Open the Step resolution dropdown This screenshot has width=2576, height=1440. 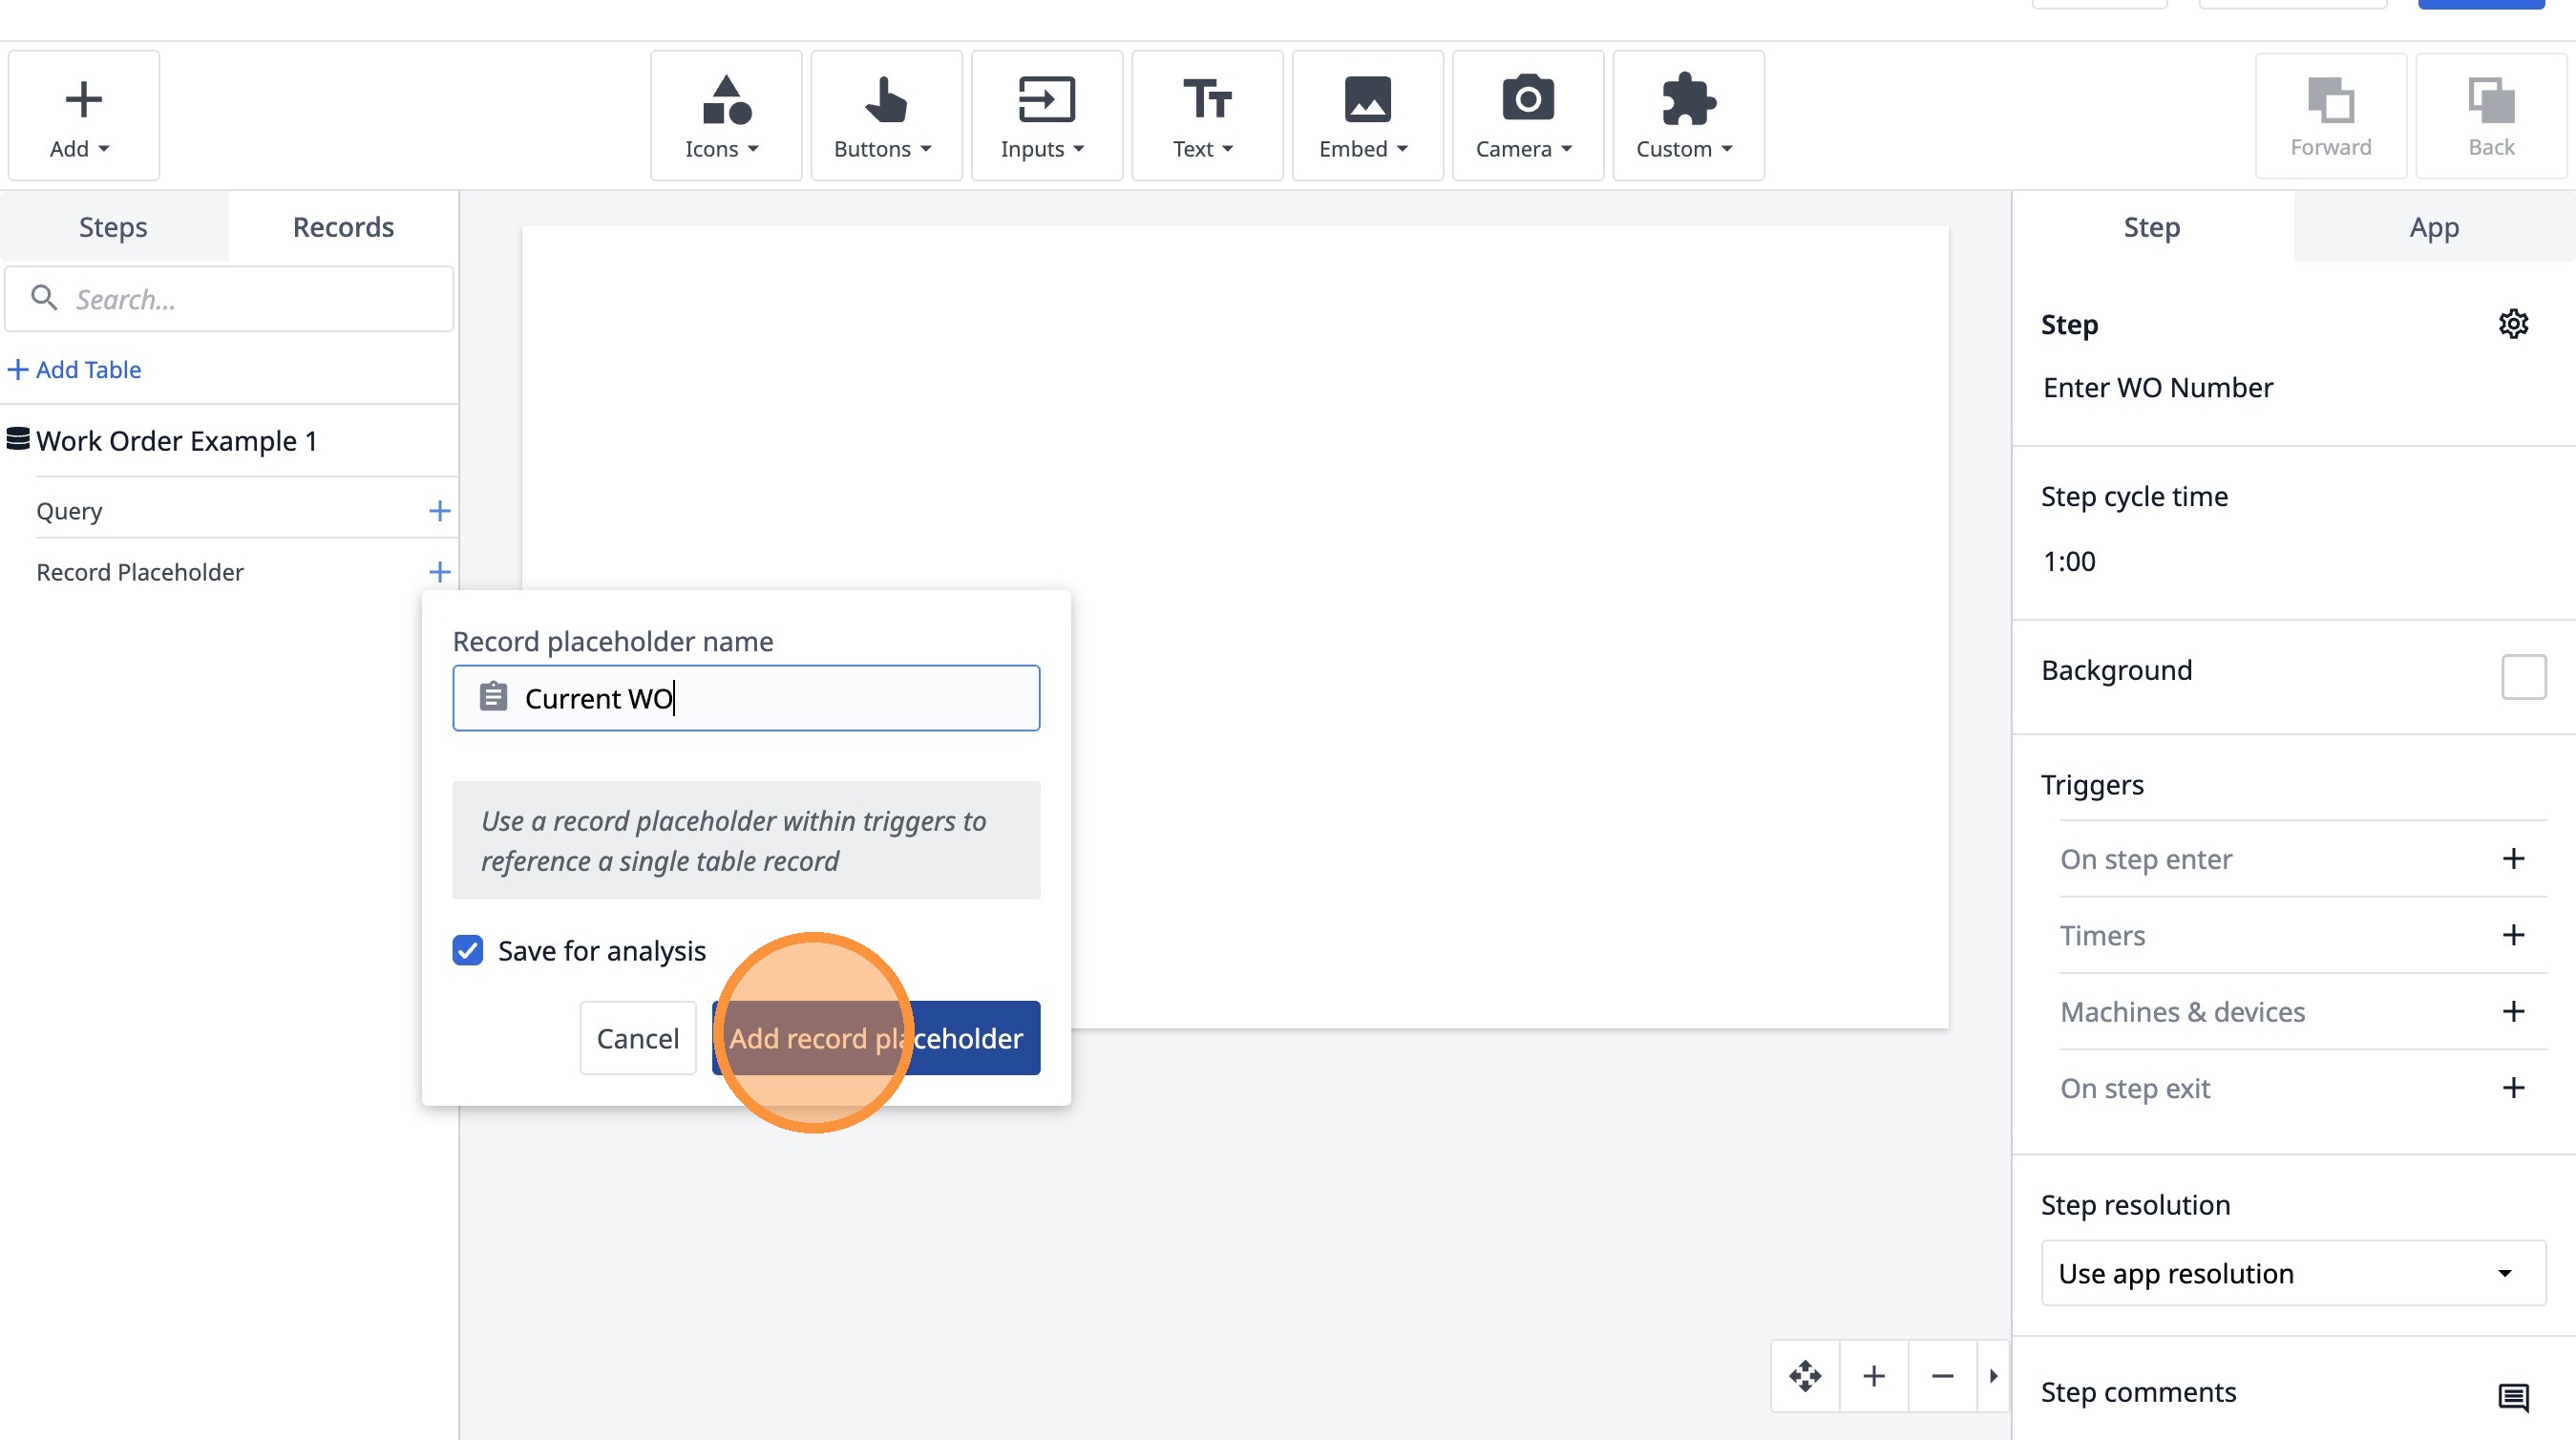[2292, 1273]
